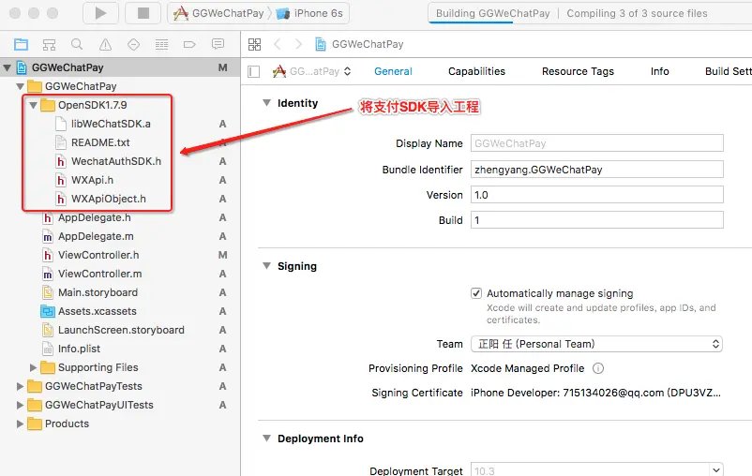The image size is (752, 476).
Task: Toggle the project and targets list sidebar
Action: coord(254,72)
